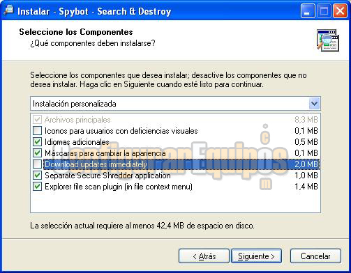This screenshot has height=273, width=351.
Task: Click the installer icon in title bar
Action: click(x=9, y=10)
